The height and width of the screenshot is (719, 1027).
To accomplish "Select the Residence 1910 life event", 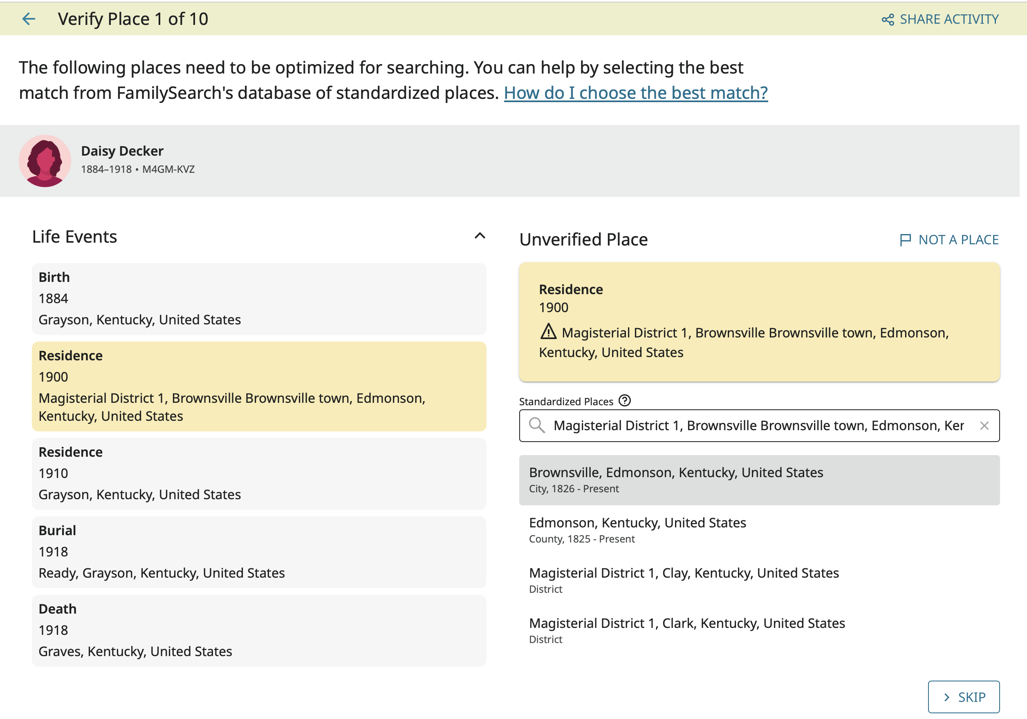I will (259, 473).
